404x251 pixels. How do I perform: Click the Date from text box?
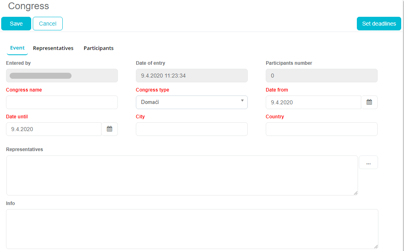tap(313, 102)
